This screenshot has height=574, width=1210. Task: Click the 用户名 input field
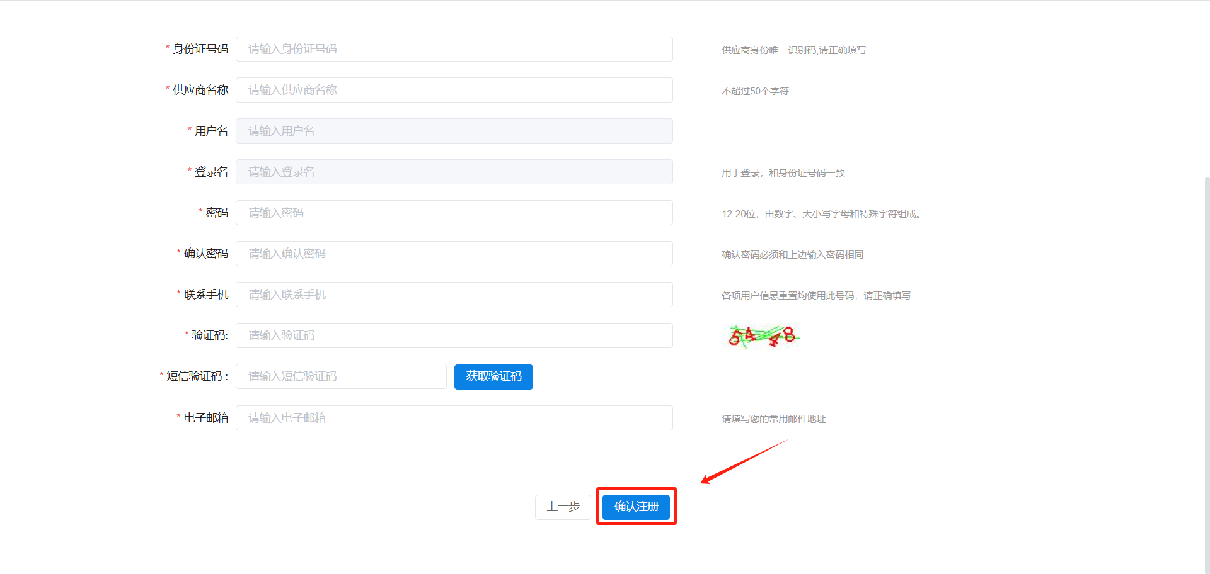pos(454,131)
